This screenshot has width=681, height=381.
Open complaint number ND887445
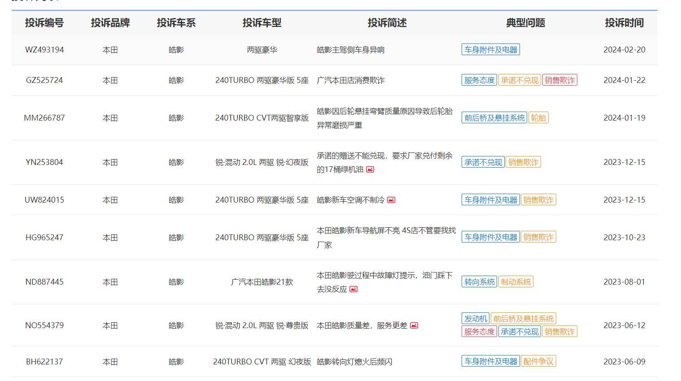[x=44, y=282]
